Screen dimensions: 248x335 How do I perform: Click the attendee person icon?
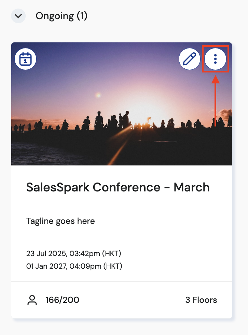click(x=32, y=300)
